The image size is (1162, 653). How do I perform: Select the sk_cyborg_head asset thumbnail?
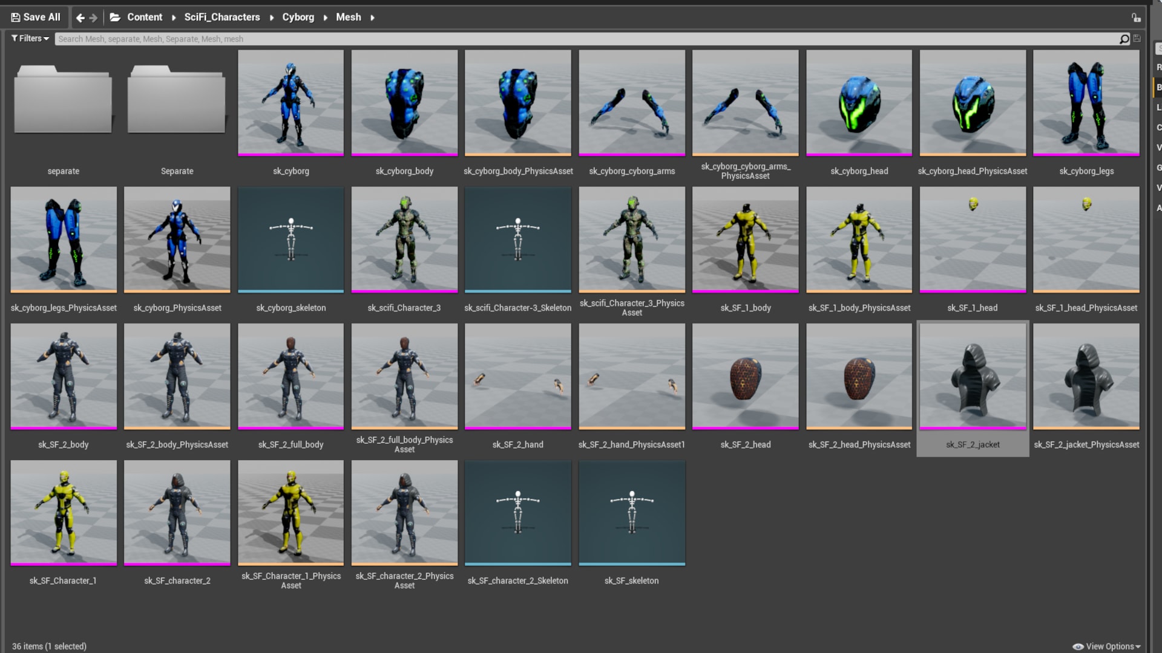(858, 102)
